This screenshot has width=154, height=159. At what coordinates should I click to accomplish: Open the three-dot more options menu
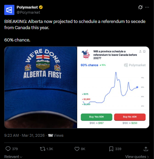pyautogui.click(x=147, y=7)
